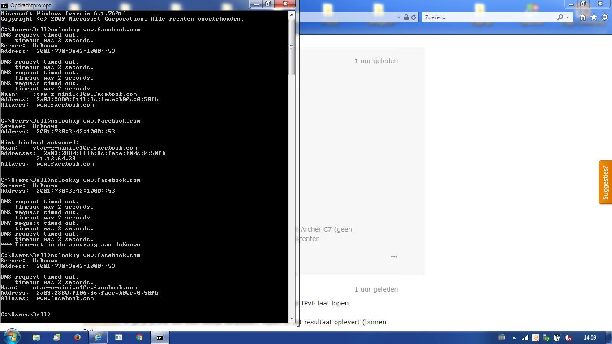Expand the search provider dropdown arrow
The height and width of the screenshot is (344, 612).
pyautogui.click(x=567, y=17)
